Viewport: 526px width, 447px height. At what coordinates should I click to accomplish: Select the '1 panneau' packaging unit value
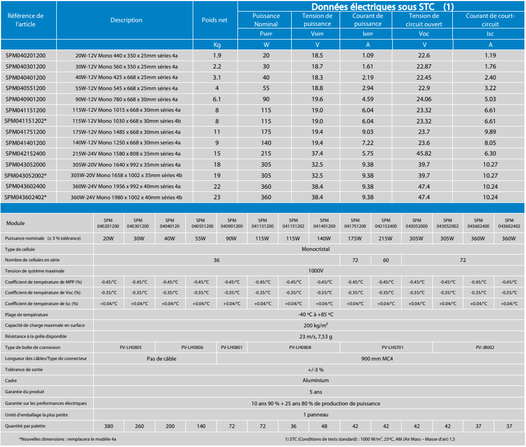(316, 415)
